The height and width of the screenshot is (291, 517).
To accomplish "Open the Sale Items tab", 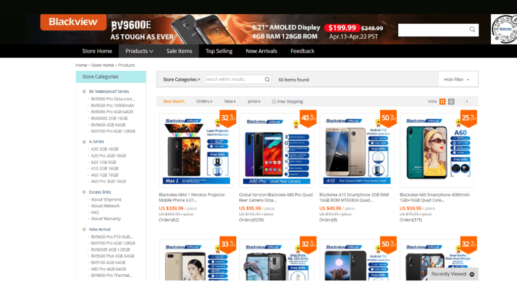I will (x=179, y=51).
